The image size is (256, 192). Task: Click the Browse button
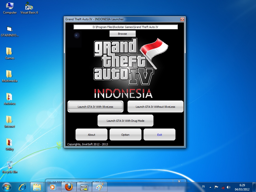click(122, 34)
